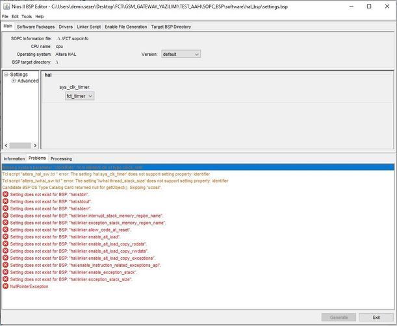Switch to the Software Packages tab
The image size is (397, 326).
point(36,27)
